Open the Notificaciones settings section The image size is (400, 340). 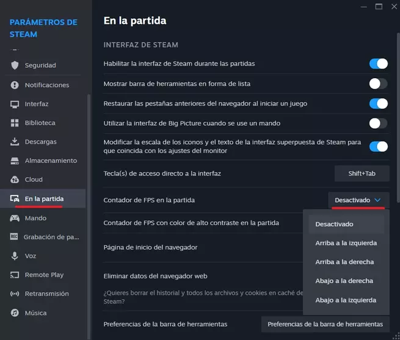coord(43,85)
